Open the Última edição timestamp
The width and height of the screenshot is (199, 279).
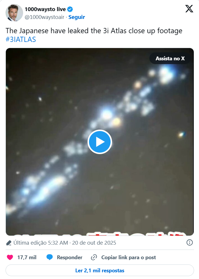pyautogui.click(x=65, y=243)
